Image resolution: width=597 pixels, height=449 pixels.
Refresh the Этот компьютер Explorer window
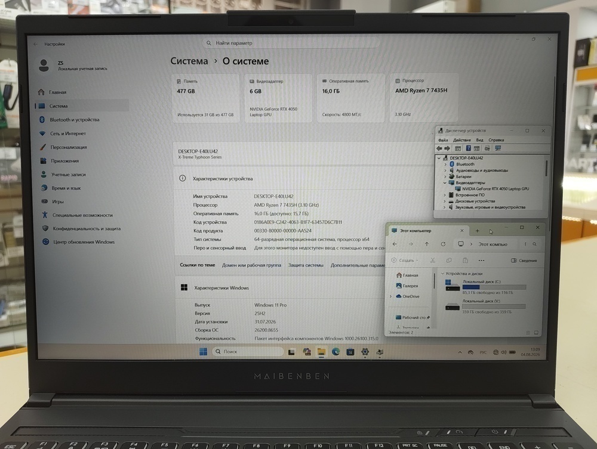[443, 244]
